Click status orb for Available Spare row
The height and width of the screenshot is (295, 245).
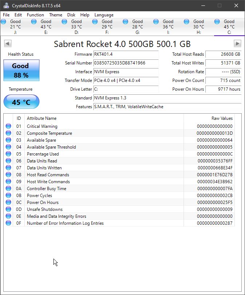click(x=8, y=140)
